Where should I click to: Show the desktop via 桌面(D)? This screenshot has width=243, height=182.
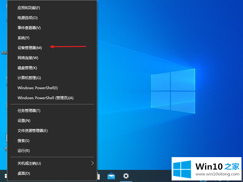coord(24,174)
